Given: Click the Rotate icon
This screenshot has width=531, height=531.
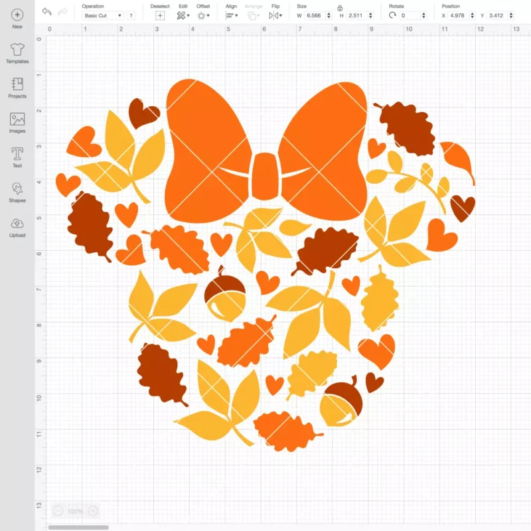Looking at the screenshot, I should (x=392, y=15).
